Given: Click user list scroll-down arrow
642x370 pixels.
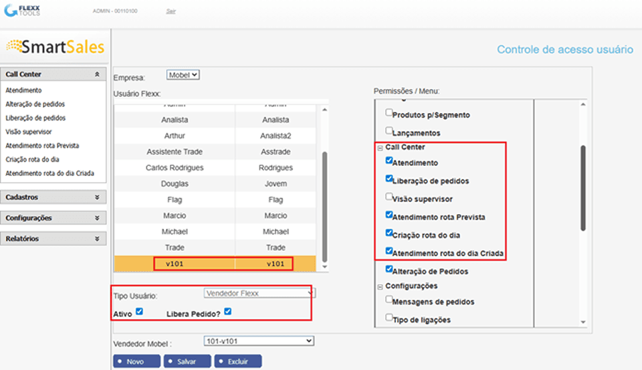Looking at the screenshot, I should click(325, 267).
